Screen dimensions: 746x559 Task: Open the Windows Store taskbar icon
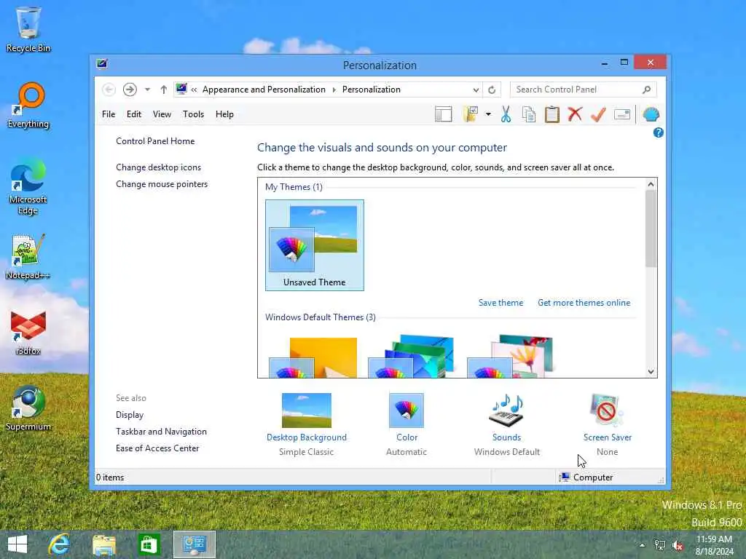click(x=149, y=544)
